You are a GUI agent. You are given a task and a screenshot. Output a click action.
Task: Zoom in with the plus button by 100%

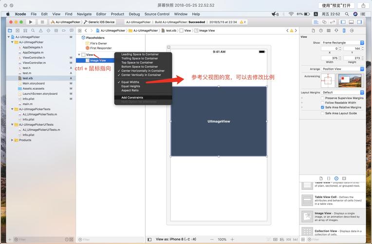coord(232,240)
